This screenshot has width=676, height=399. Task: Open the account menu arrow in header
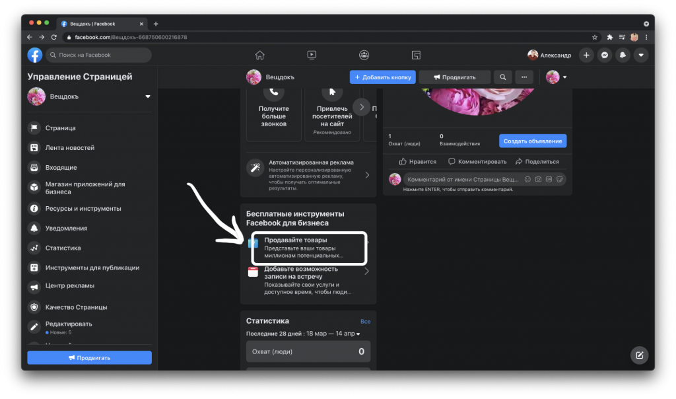click(641, 55)
